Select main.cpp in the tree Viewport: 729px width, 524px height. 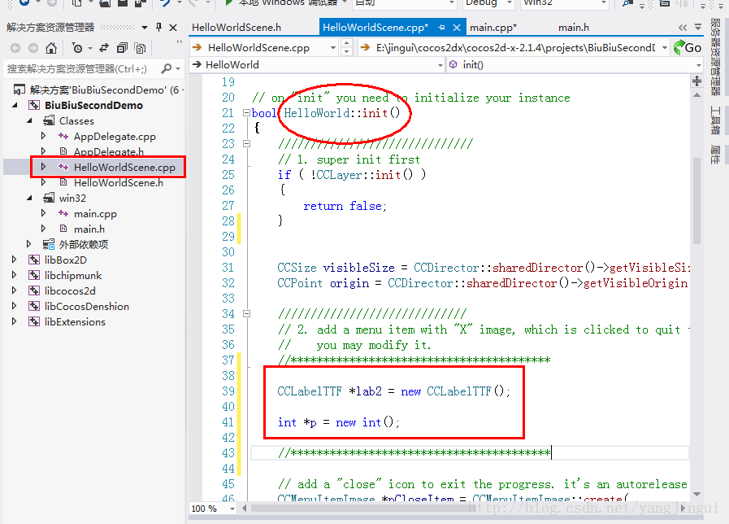point(95,214)
